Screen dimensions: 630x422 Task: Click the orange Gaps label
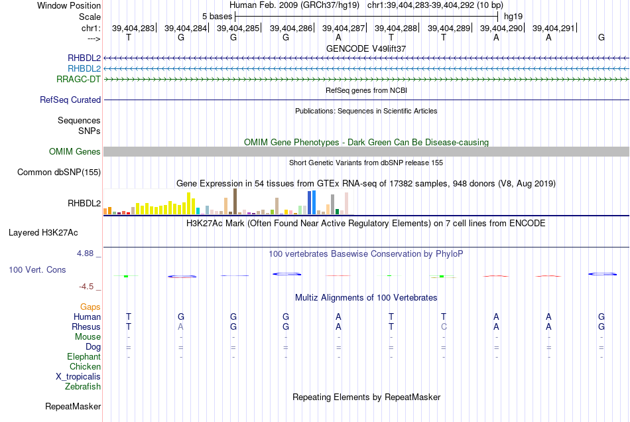[x=90, y=307]
